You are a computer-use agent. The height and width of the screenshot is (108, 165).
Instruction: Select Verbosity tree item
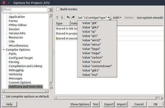point(15,74)
